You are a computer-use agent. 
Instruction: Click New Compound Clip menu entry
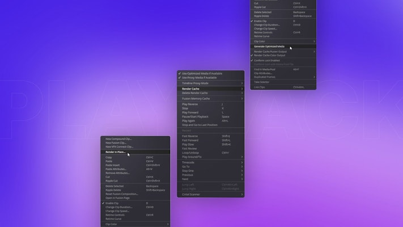coord(118,138)
